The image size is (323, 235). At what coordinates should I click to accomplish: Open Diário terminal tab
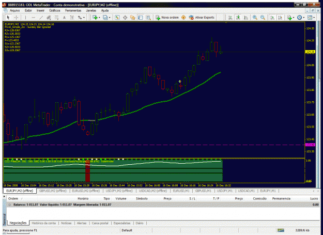coord(140,223)
